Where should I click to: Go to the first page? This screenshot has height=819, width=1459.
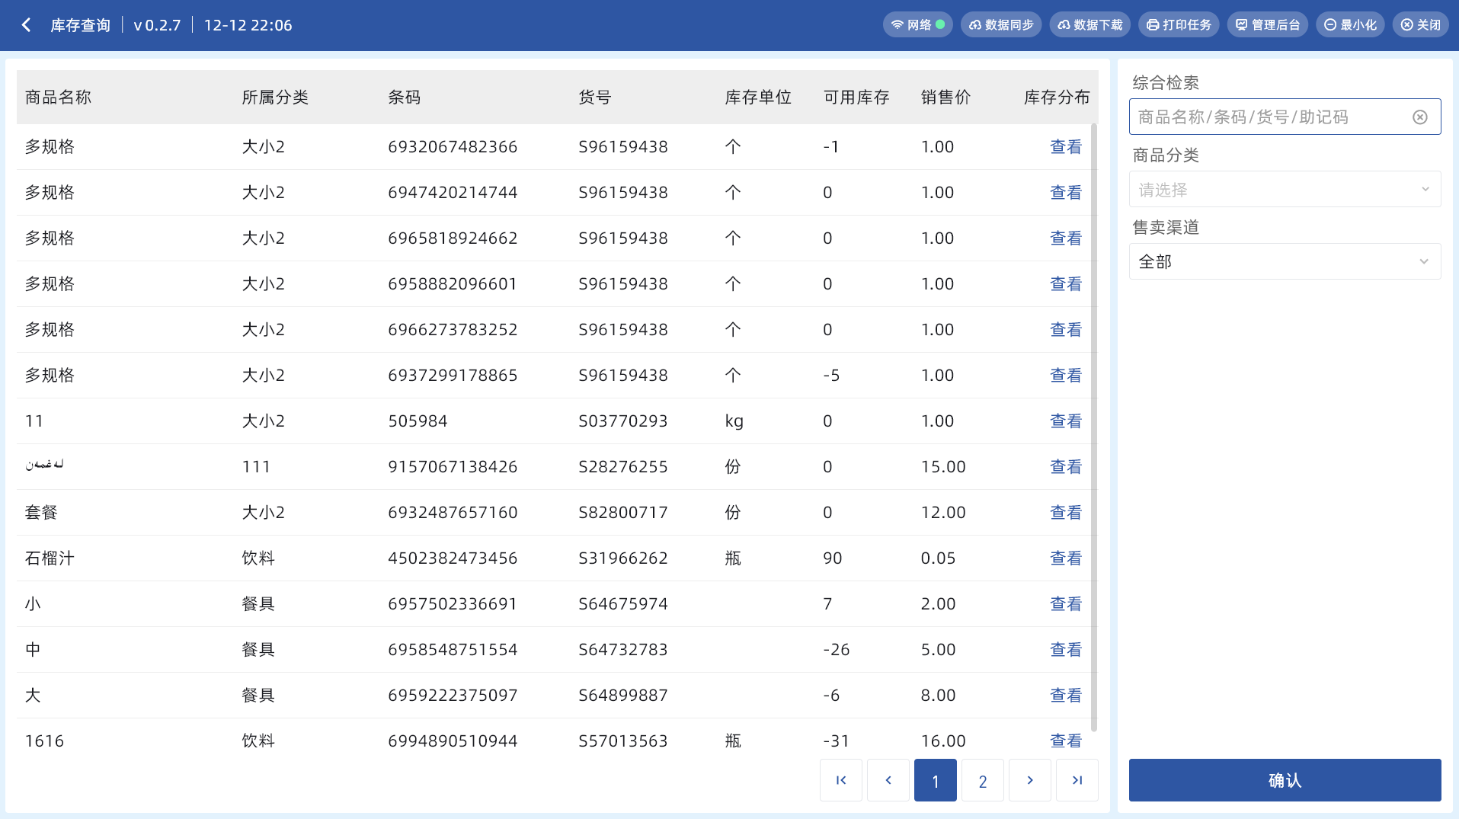click(841, 780)
